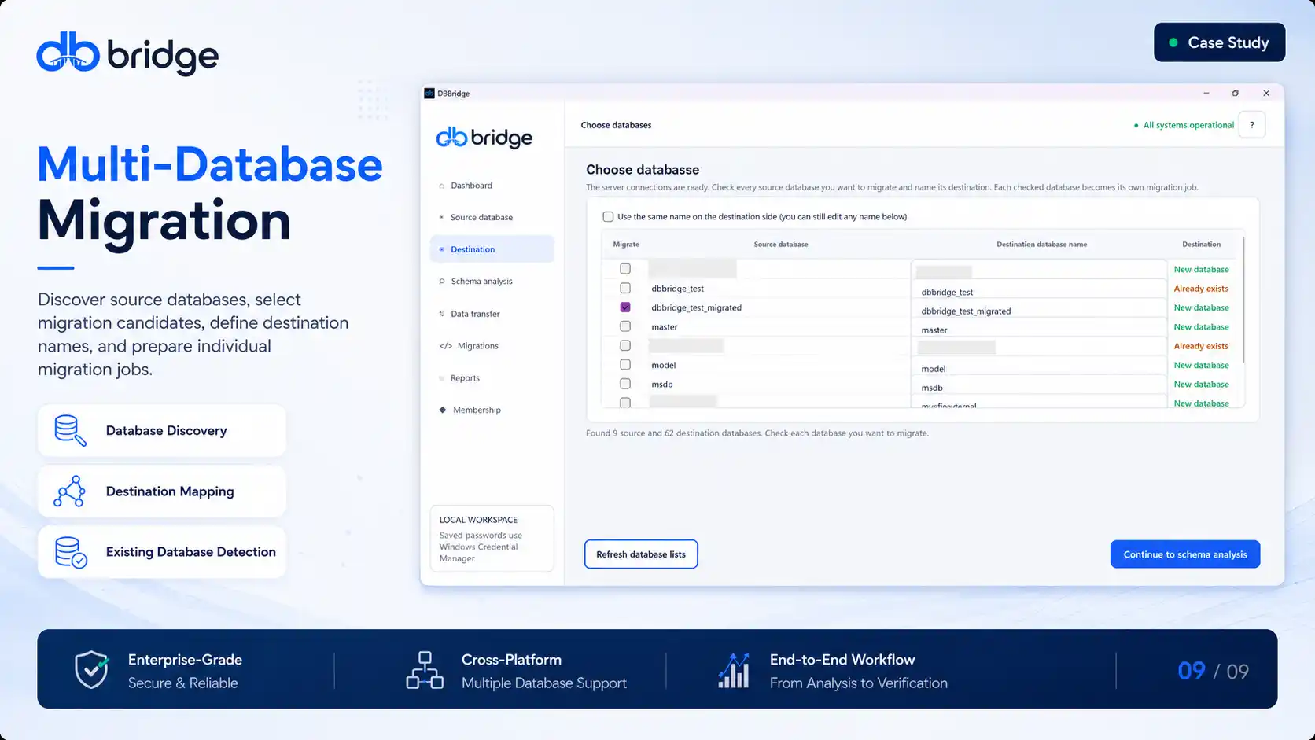Click 'New database' status for msdb row
Image resolution: width=1315 pixels, height=740 pixels.
1201,385
